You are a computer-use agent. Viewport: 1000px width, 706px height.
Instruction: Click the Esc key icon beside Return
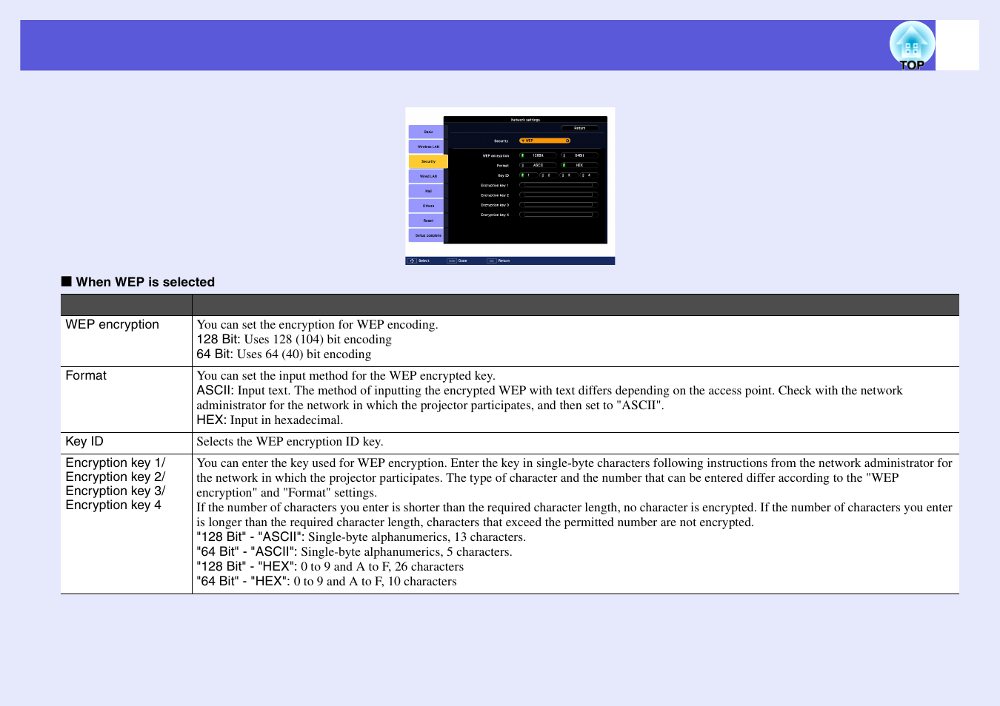pyautogui.click(x=491, y=260)
